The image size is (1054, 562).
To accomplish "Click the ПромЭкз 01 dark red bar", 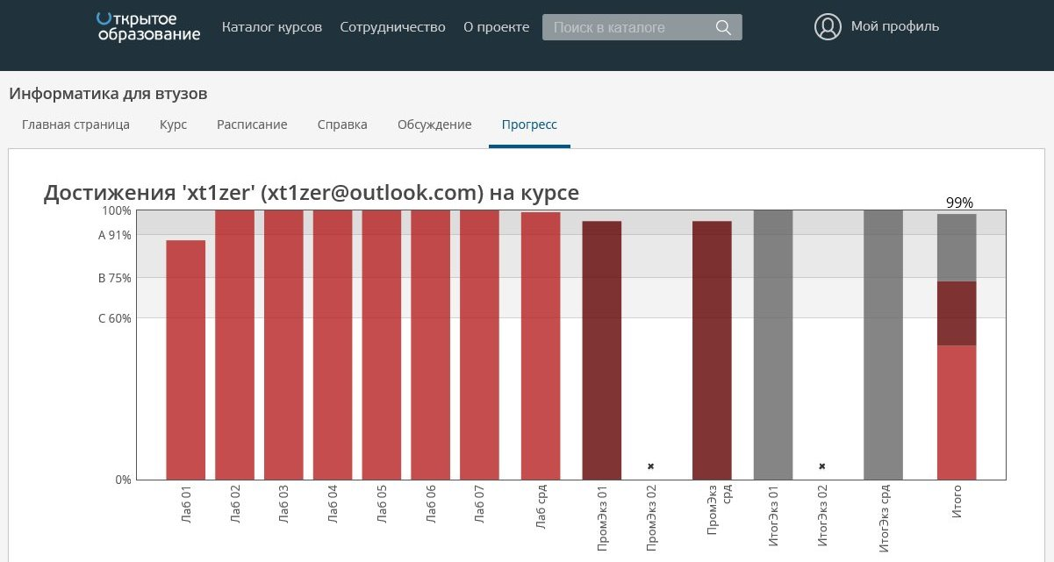I will coord(601,351).
